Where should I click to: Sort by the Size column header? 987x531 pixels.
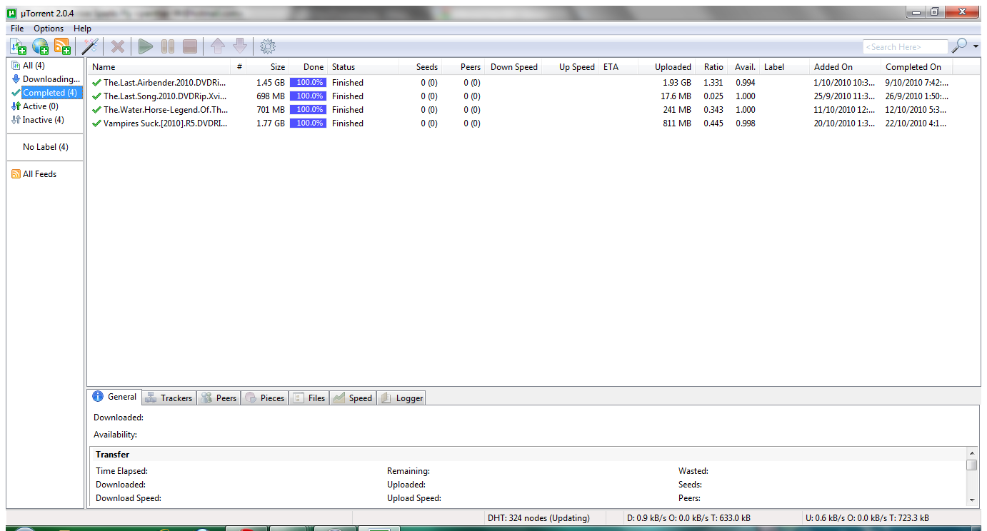click(x=268, y=67)
